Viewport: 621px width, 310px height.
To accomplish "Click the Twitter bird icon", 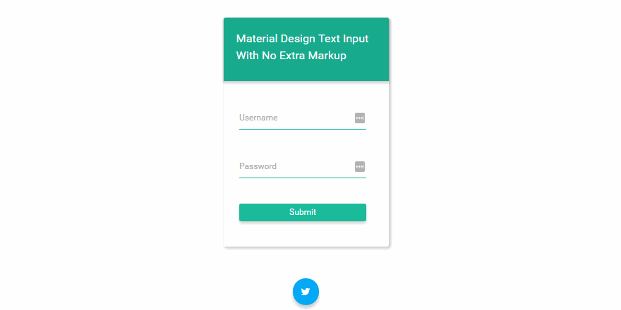I will (306, 292).
